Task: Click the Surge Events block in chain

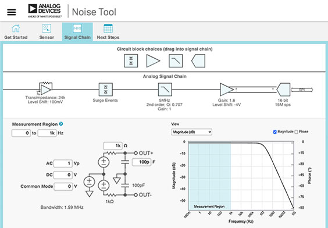Action: point(106,90)
